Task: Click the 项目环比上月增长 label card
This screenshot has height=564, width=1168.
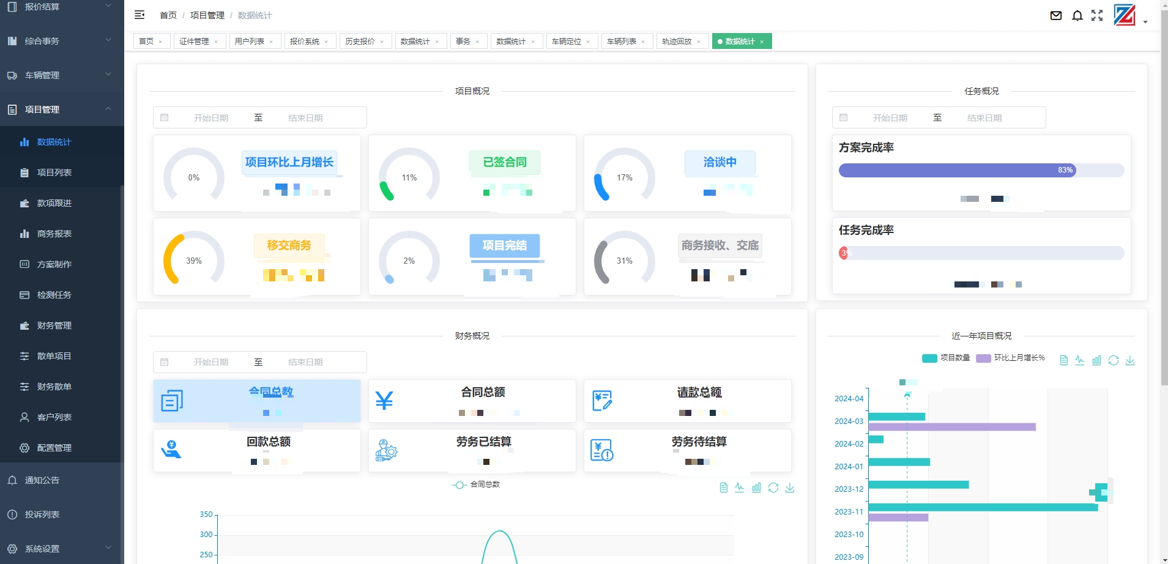Action: click(x=289, y=162)
